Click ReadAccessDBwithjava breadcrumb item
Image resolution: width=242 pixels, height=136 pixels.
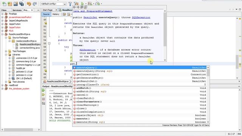[x=57, y=82]
